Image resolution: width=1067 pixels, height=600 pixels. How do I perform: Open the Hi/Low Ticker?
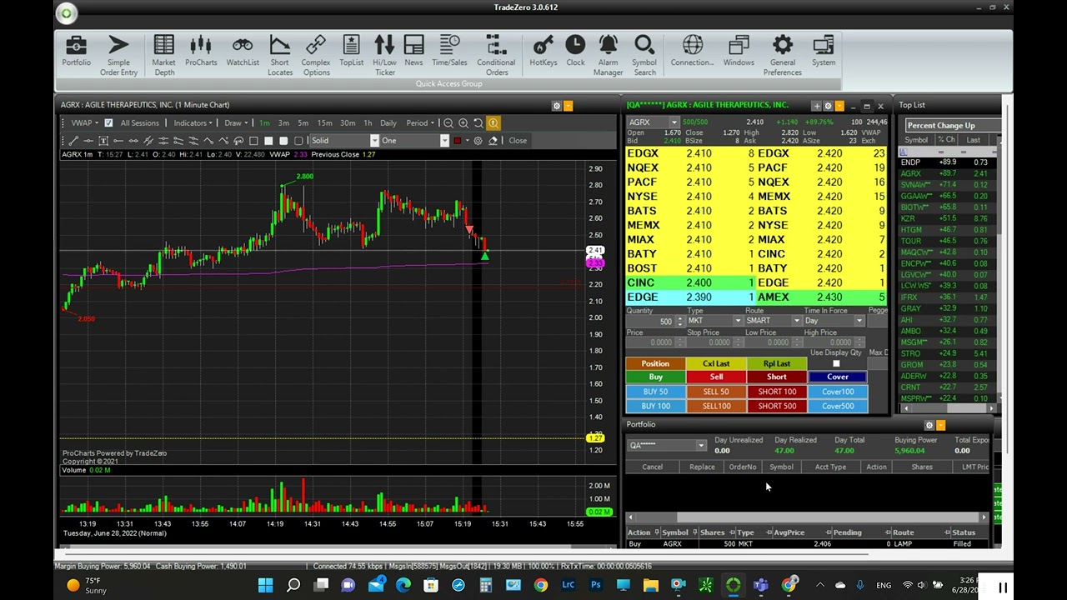point(384,56)
